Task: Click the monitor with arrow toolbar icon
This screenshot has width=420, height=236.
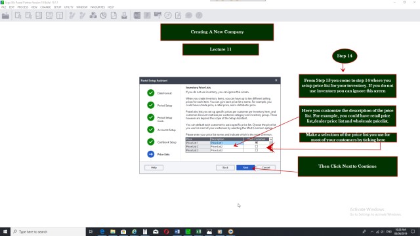Action: click(x=157, y=15)
